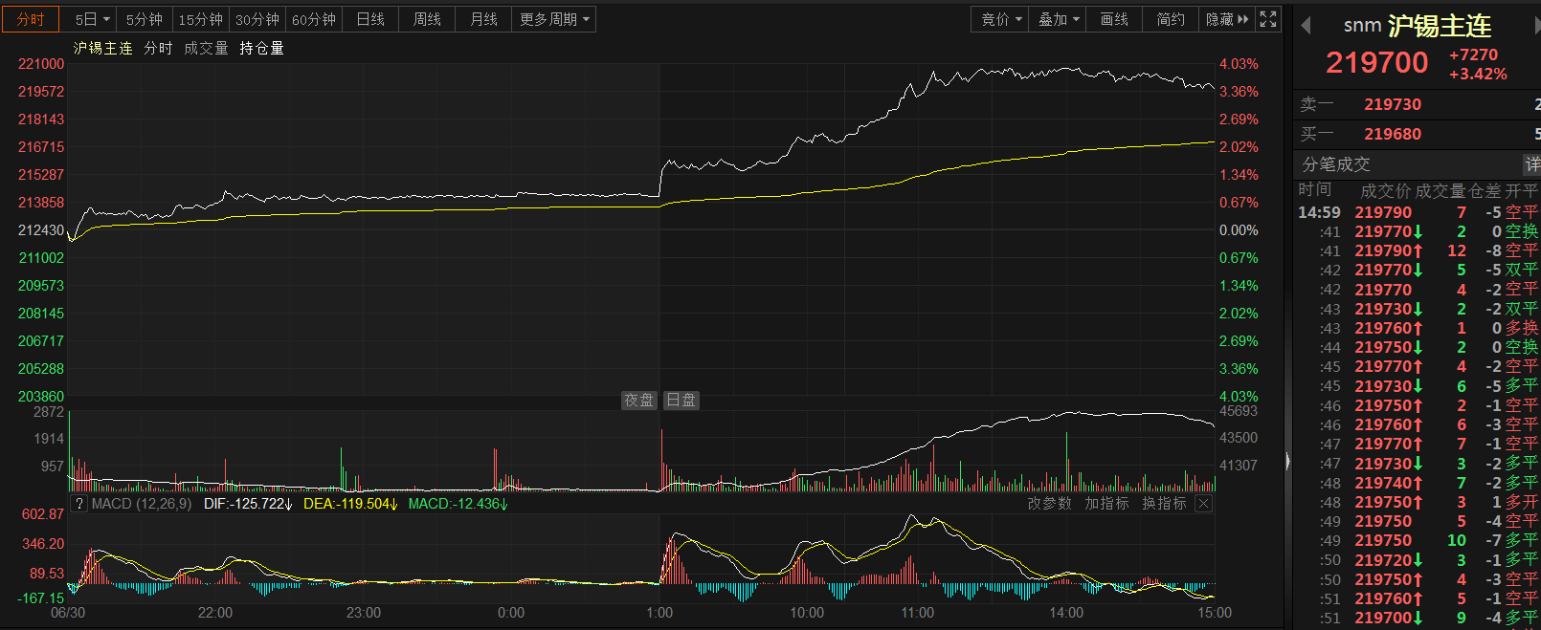Click the 夜盘 night session marker
The image size is (1541, 630).
(x=638, y=401)
